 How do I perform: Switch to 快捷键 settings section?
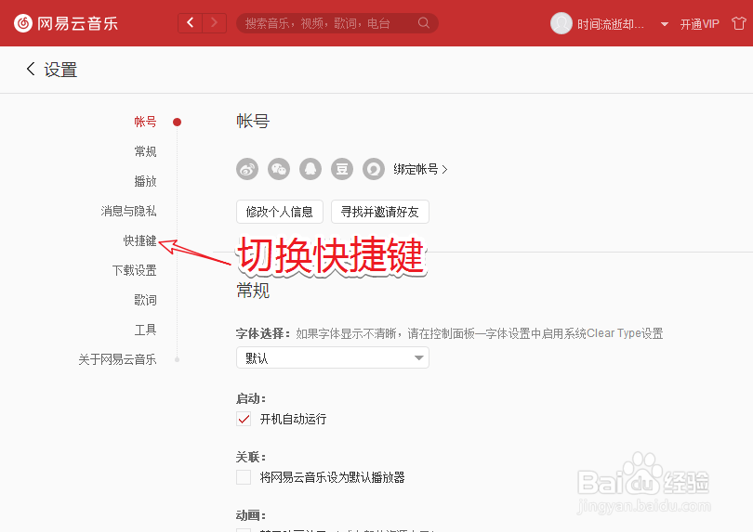(139, 240)
